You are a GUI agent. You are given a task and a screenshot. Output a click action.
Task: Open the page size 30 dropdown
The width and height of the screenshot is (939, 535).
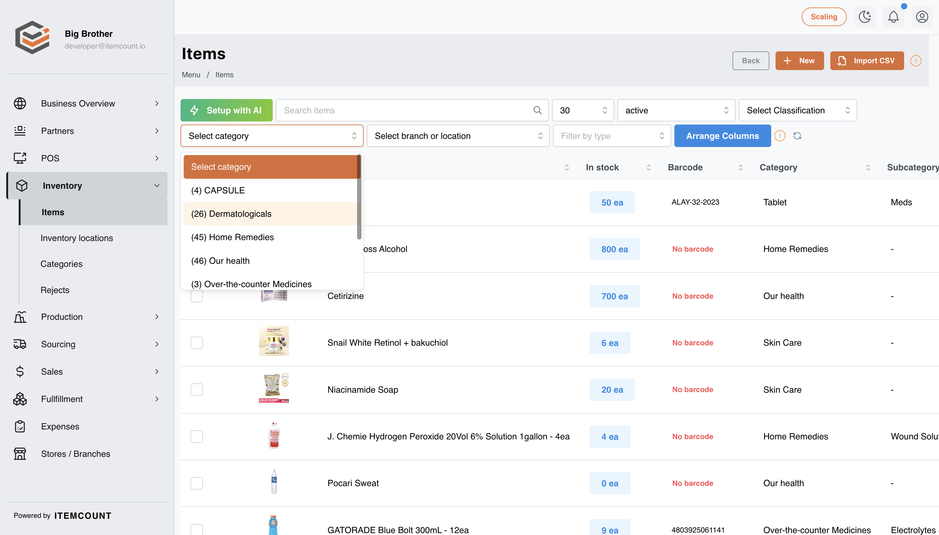(583, 110)
